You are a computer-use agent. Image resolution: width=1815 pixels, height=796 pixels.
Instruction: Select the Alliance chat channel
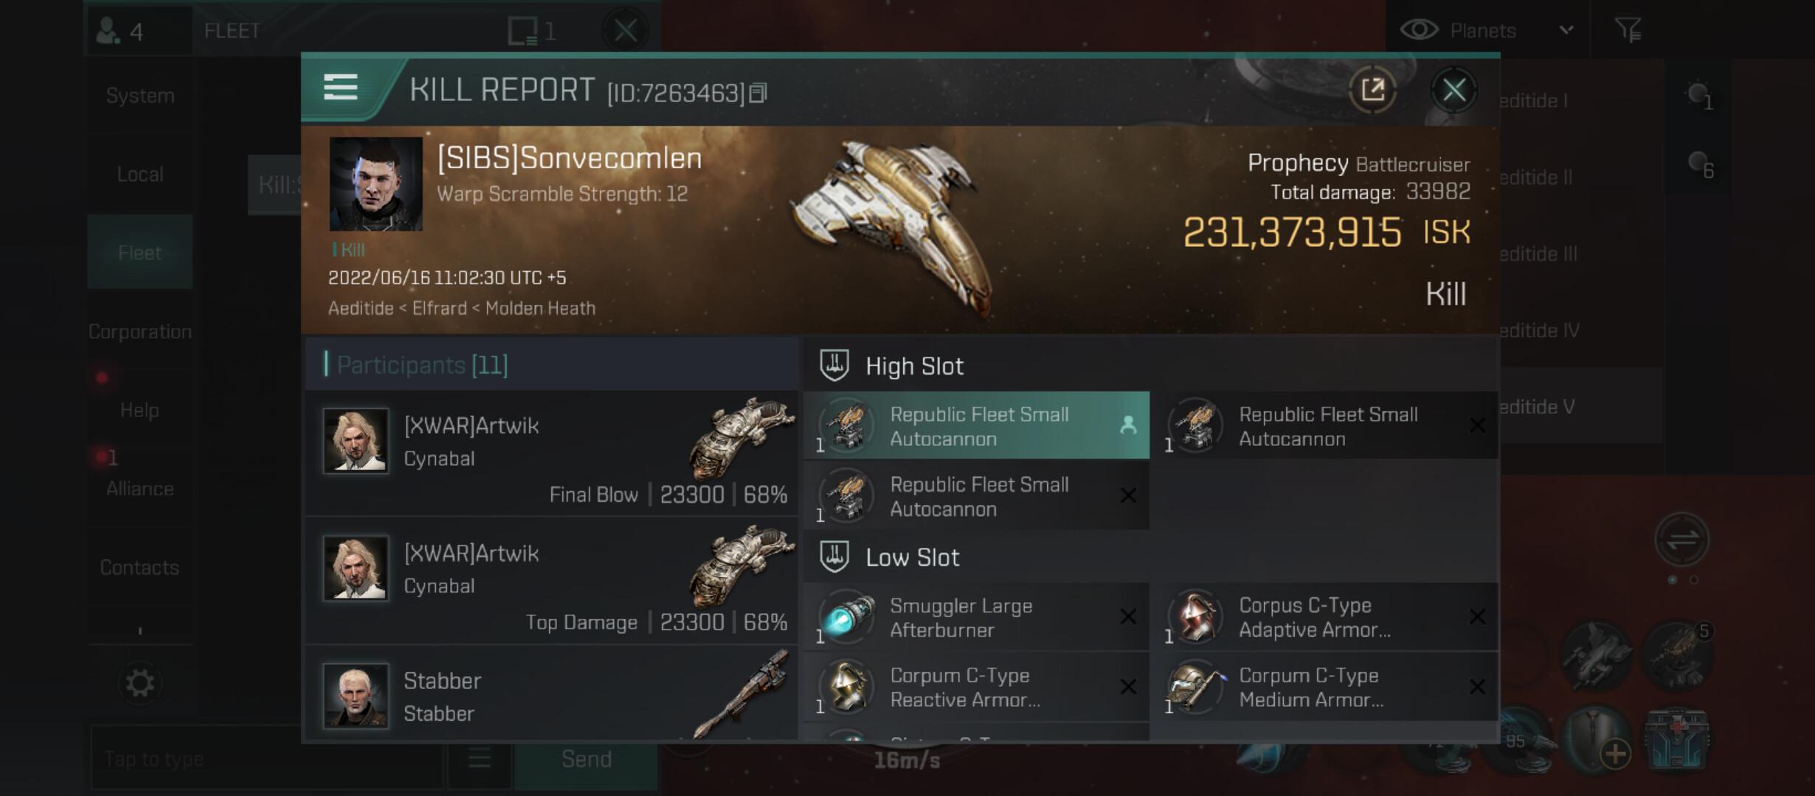click(139, 489)
